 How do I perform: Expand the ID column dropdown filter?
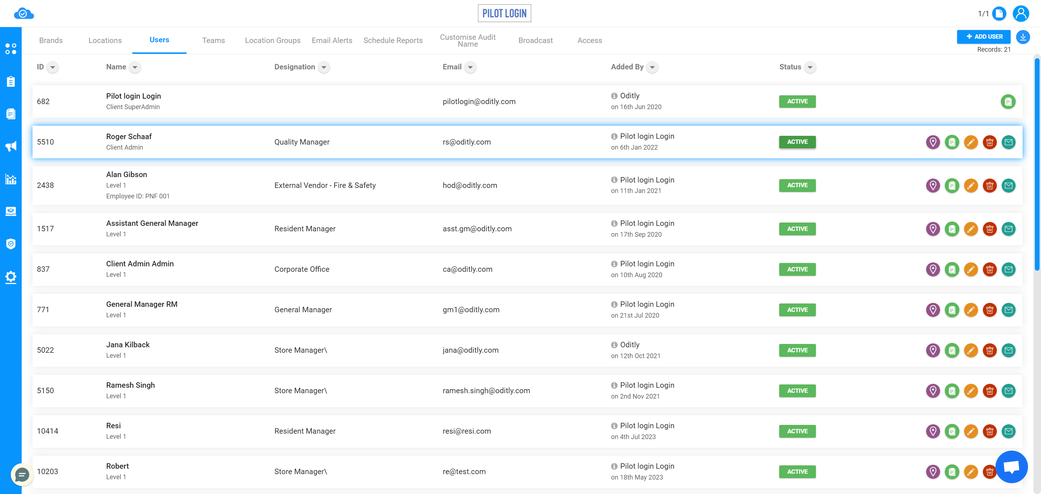52,66
